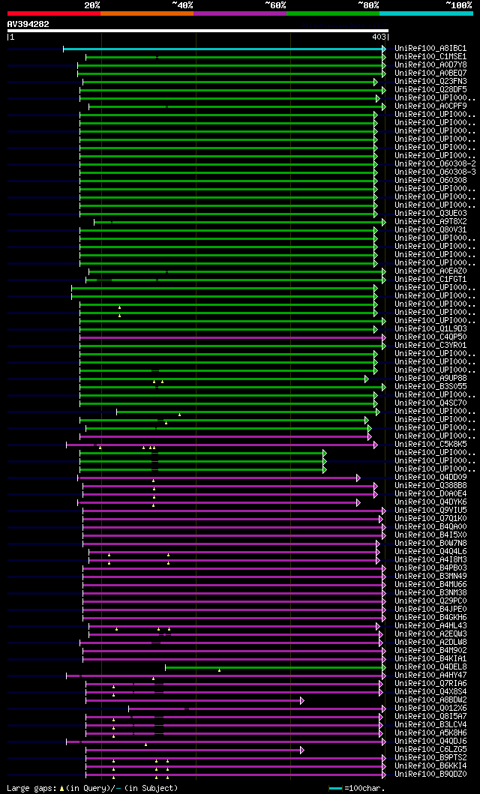
Task: Select hit label UniRef100_Q4DYK6
Action: pyautogui.click(x=431, y=502)
